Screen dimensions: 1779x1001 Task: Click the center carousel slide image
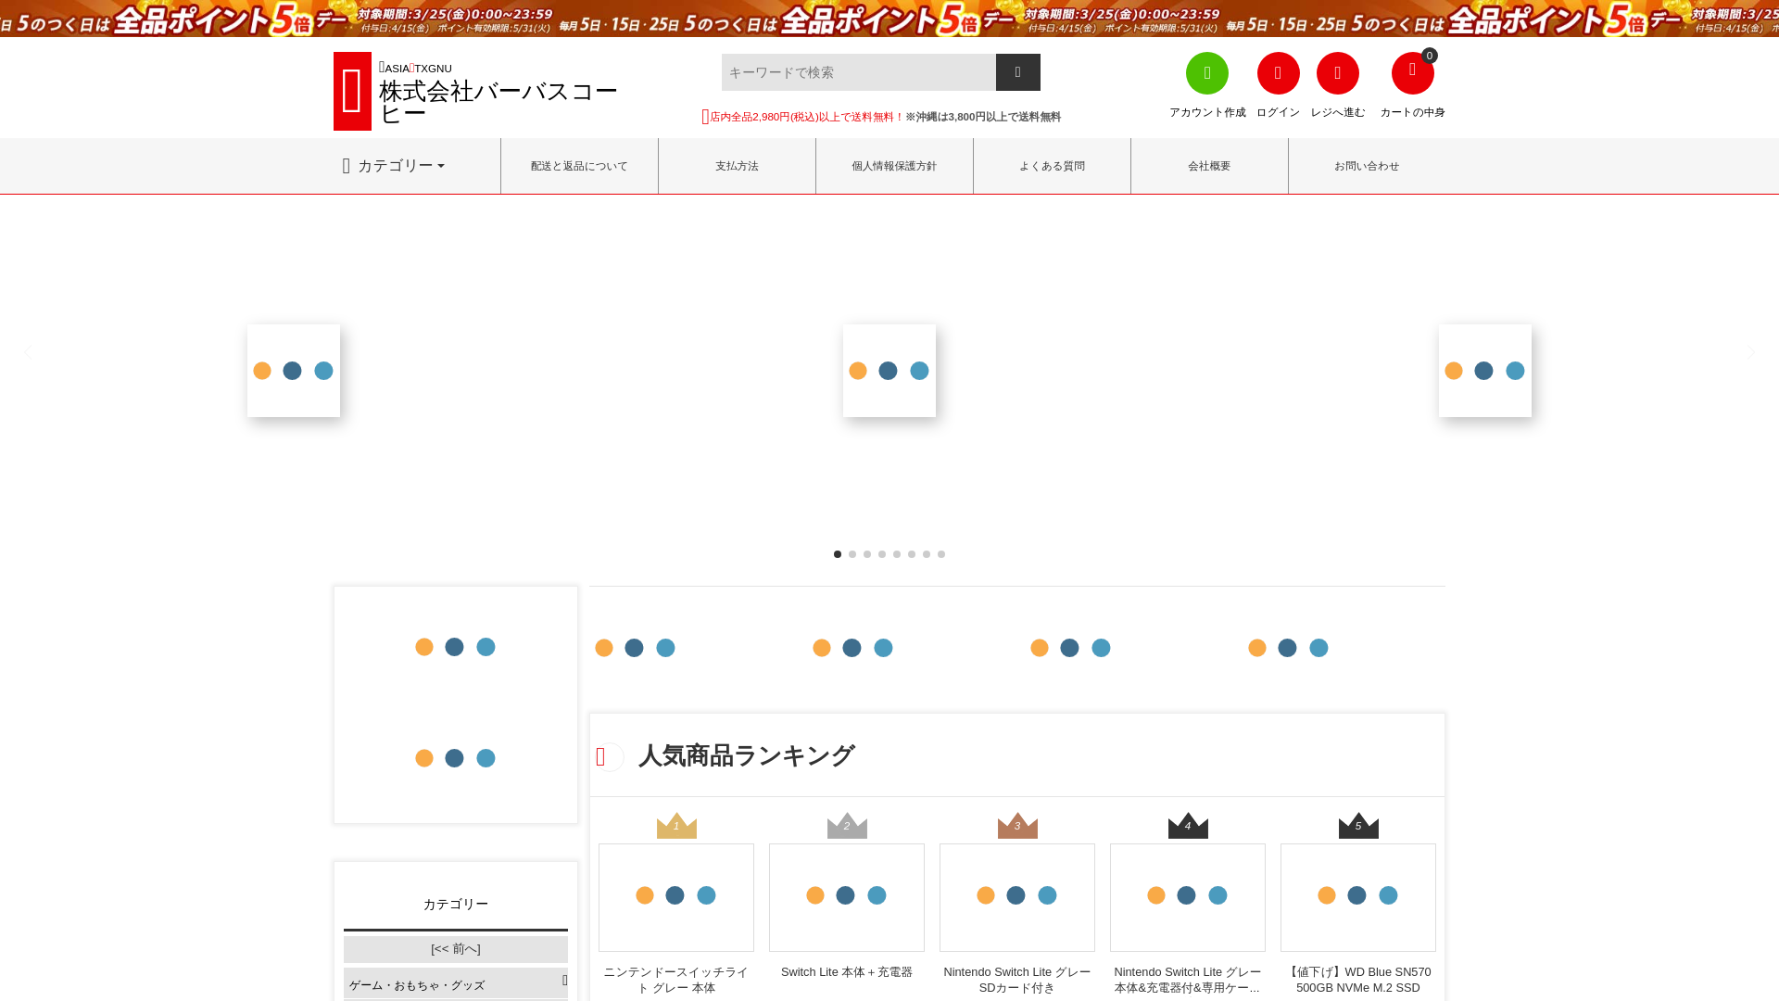tap(889, 371)
